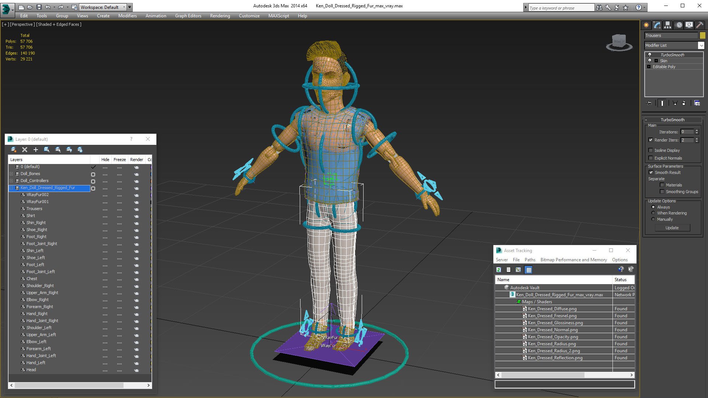Toggle the Smooth Result checkbox
The height and width of the screenshot is (398, 708).
651,172
